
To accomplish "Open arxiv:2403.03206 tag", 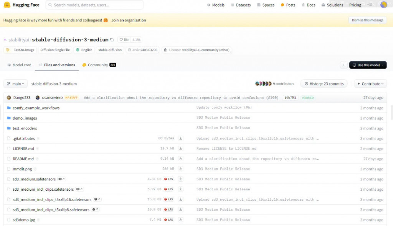I will pos(143,50).
